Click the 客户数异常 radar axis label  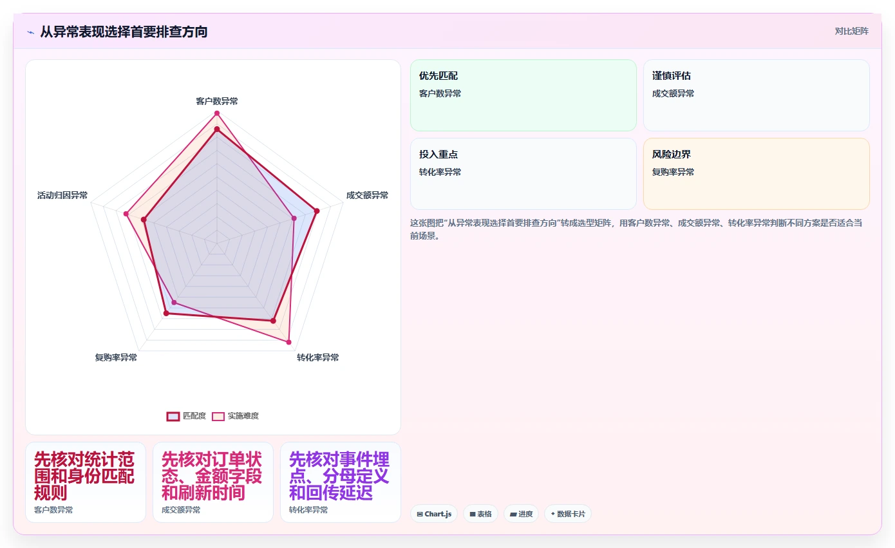[217, 101]
